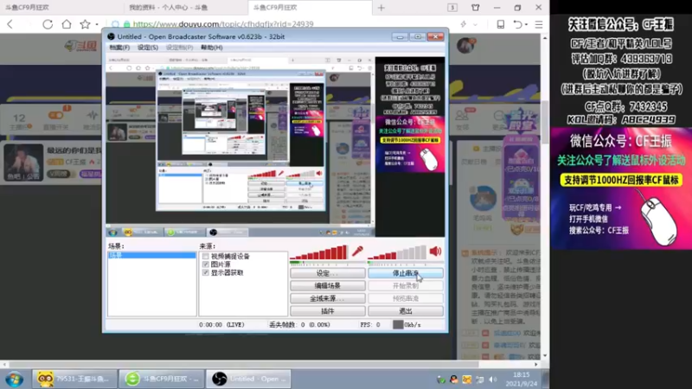692x389 pixels.
Task: Adjust the desktop audio volume bar meter
Action: click(397, 252)
